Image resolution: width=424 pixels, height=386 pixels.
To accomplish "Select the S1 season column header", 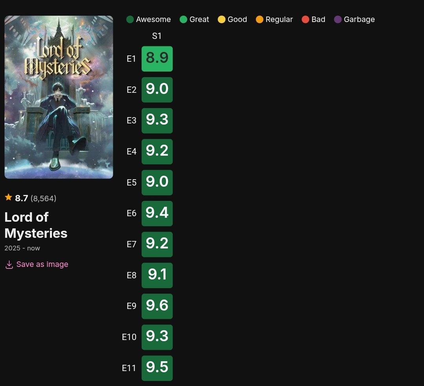I will click(157, 36).
